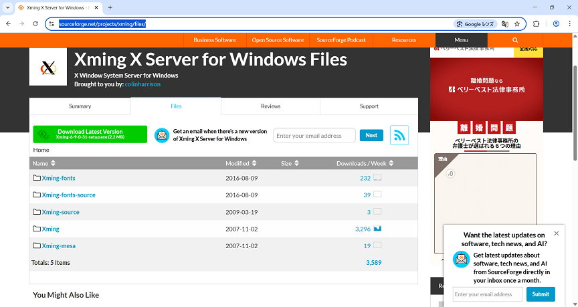The image size is (578, 307).
Task: Bookmark this page with the star icon
Action: [517, 24]
